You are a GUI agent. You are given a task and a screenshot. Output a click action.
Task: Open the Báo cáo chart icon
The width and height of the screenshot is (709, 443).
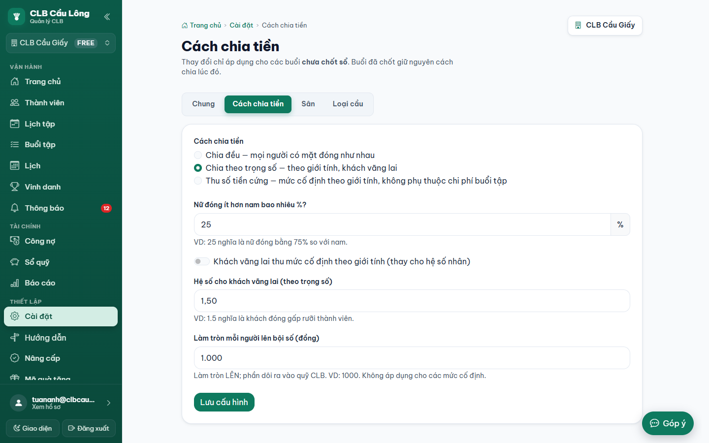click(15, 283)
